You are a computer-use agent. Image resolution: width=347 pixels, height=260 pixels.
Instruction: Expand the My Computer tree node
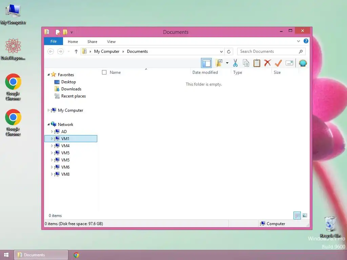48,110
